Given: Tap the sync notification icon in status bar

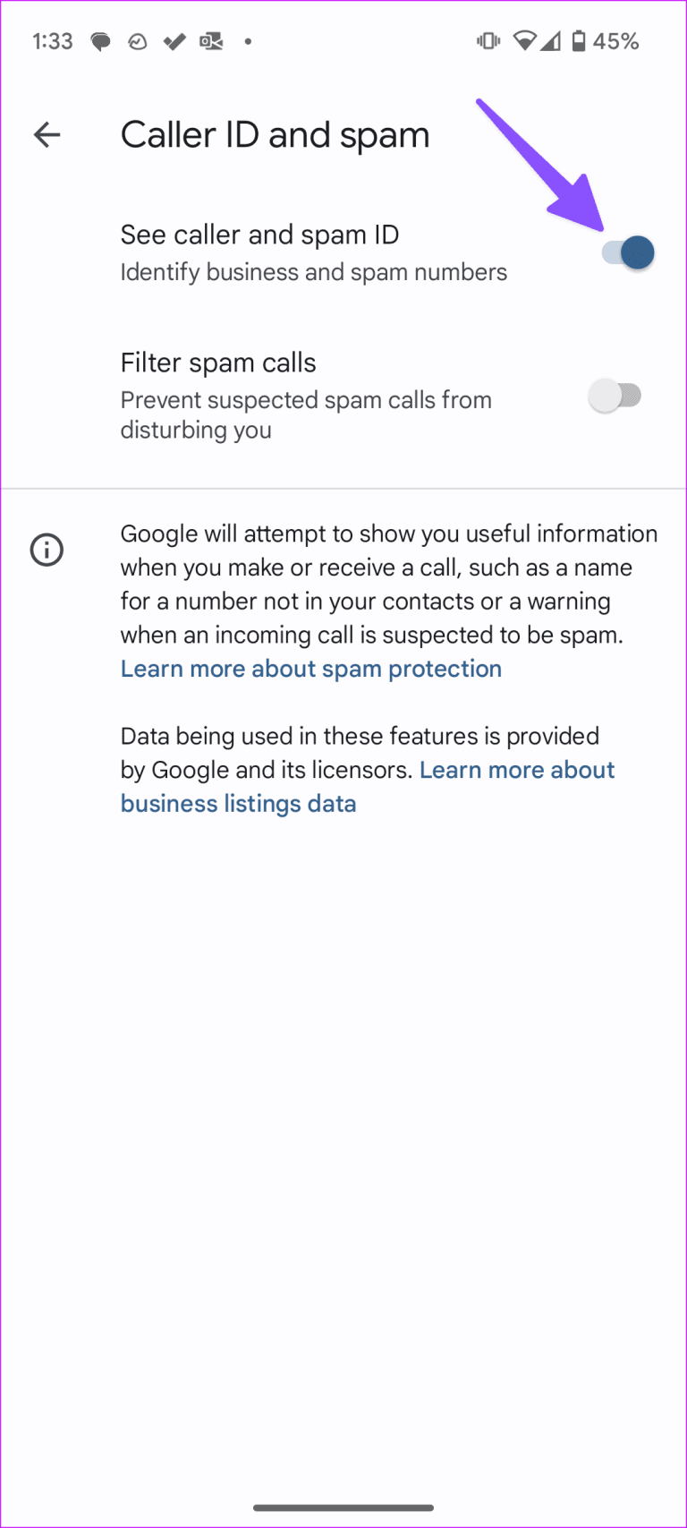Looking at the screenshot, I should pos(137,40).
